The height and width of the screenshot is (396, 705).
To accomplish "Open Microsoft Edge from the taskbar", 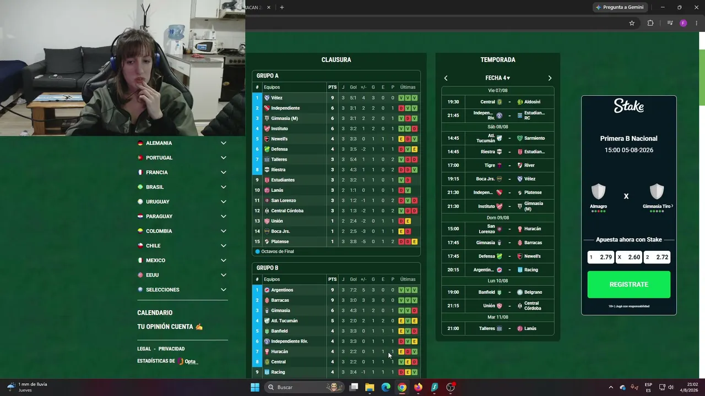I will click(386, 387).
